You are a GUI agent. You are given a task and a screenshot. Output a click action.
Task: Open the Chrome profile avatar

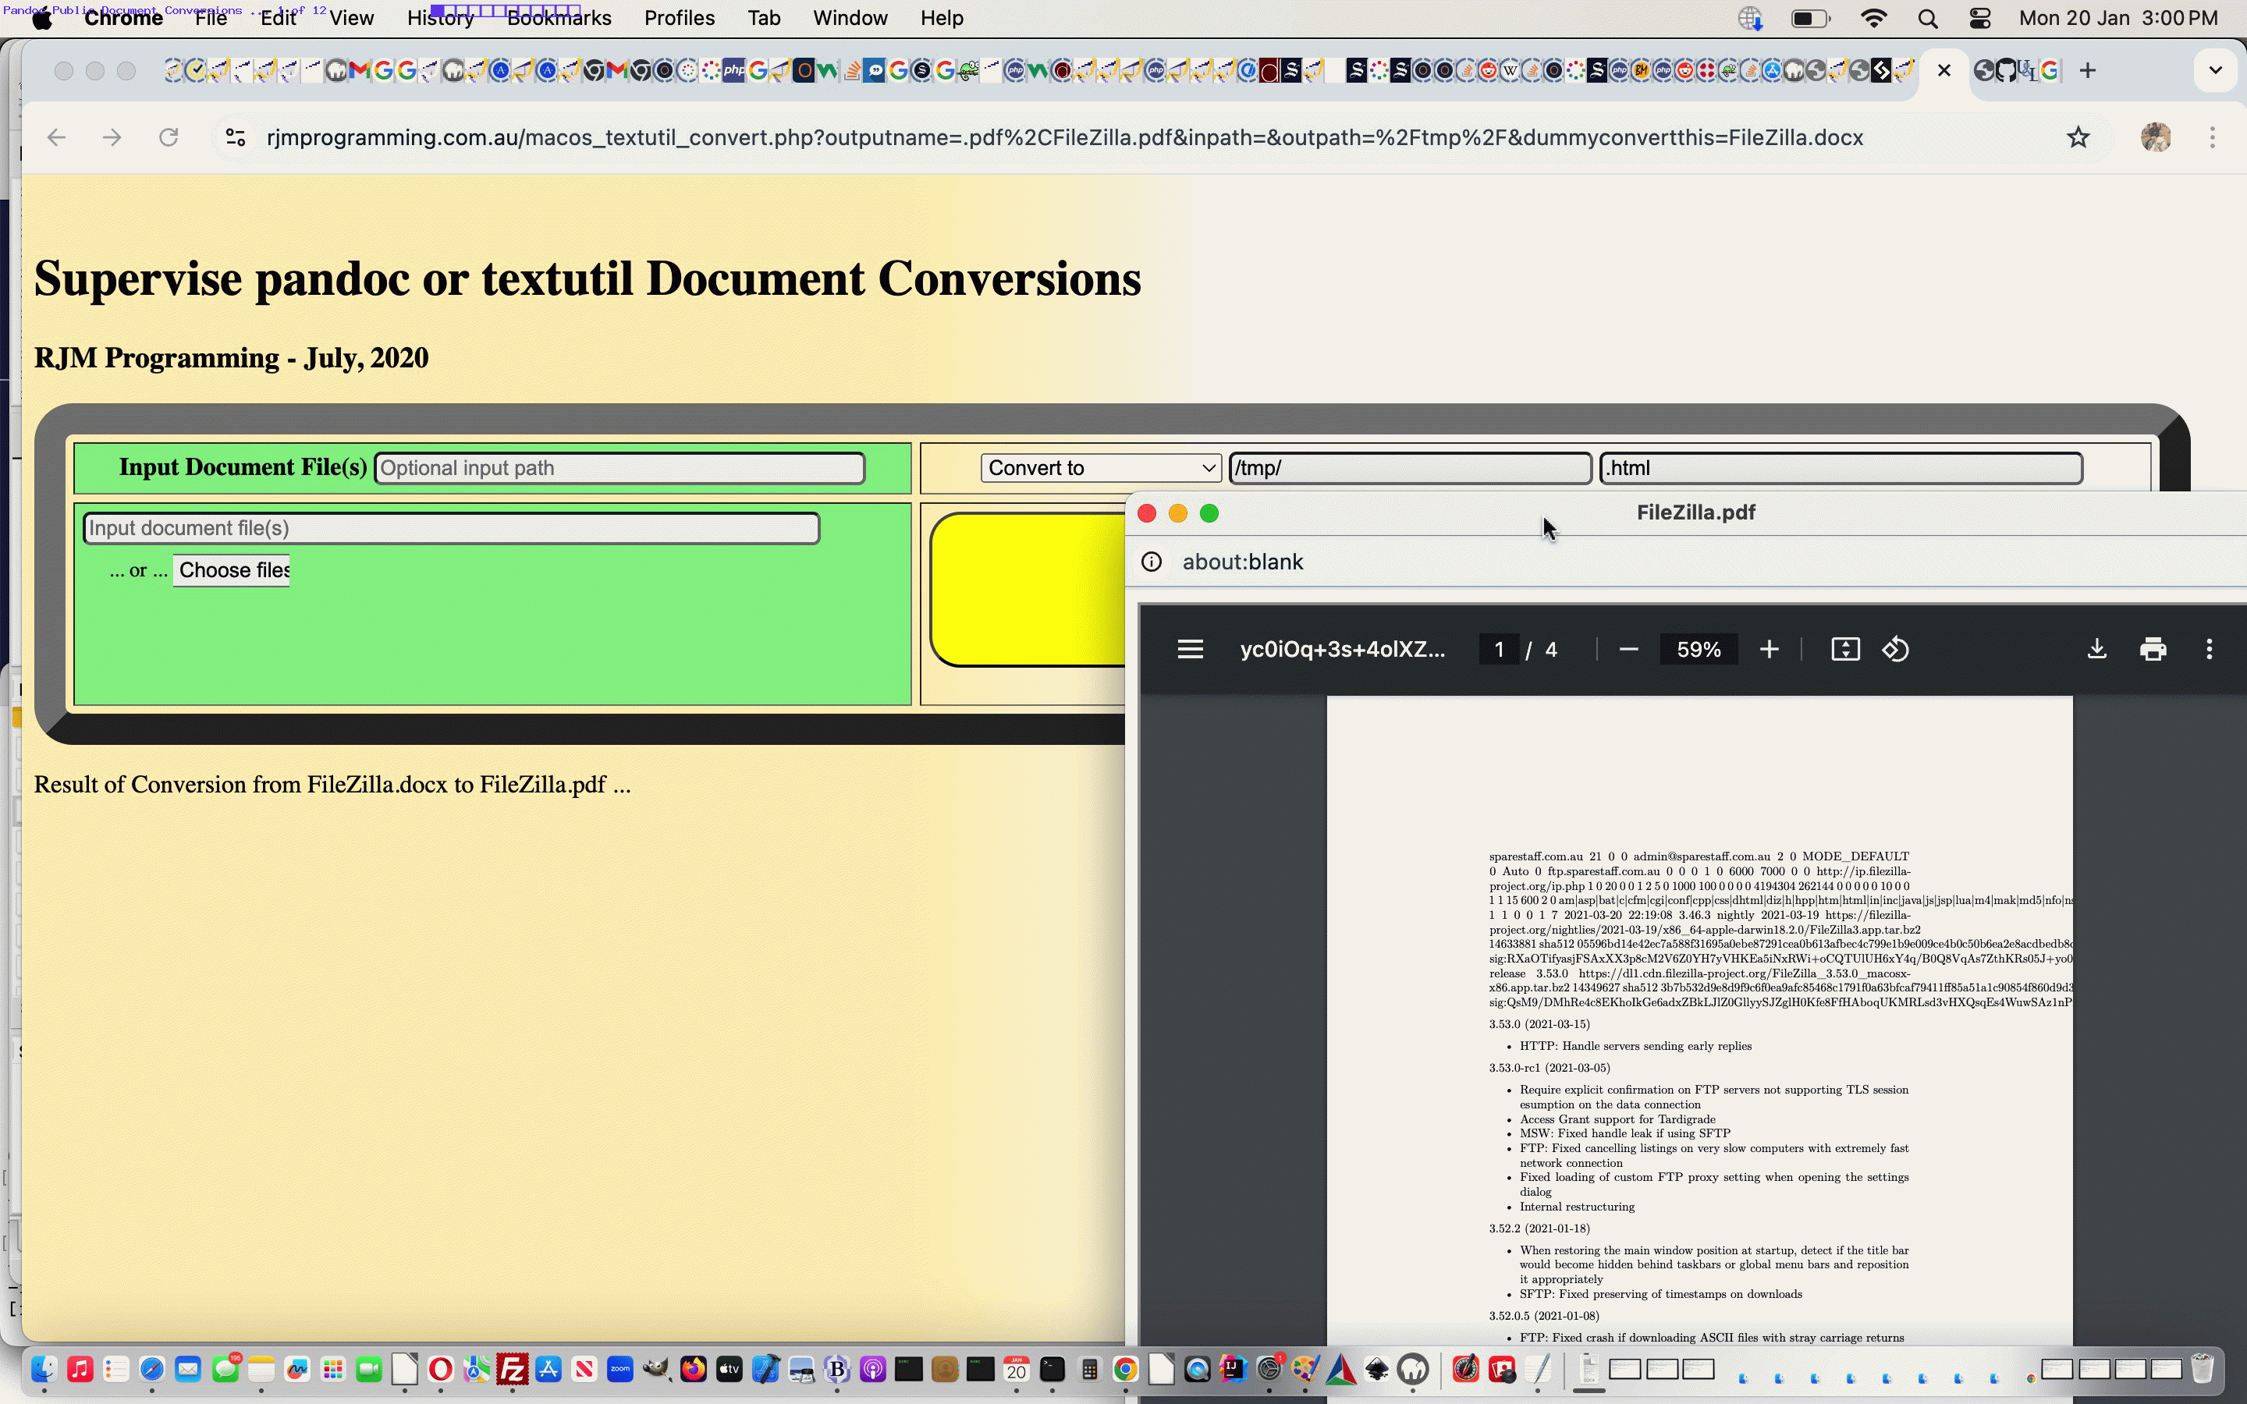pos(2155,137)
